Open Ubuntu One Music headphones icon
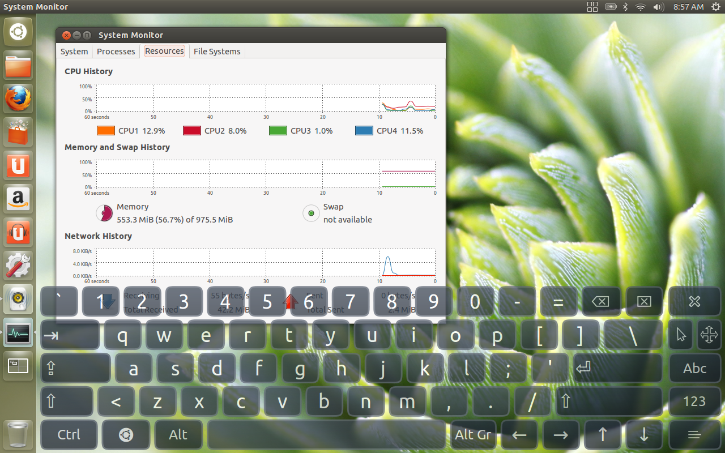Viewport: 725px width, 453px height. click(x=18, y=233)
